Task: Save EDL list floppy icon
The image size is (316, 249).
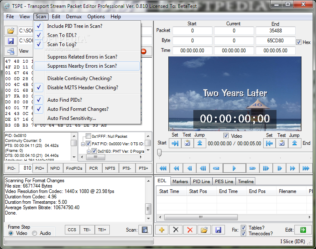Action: 218,229
